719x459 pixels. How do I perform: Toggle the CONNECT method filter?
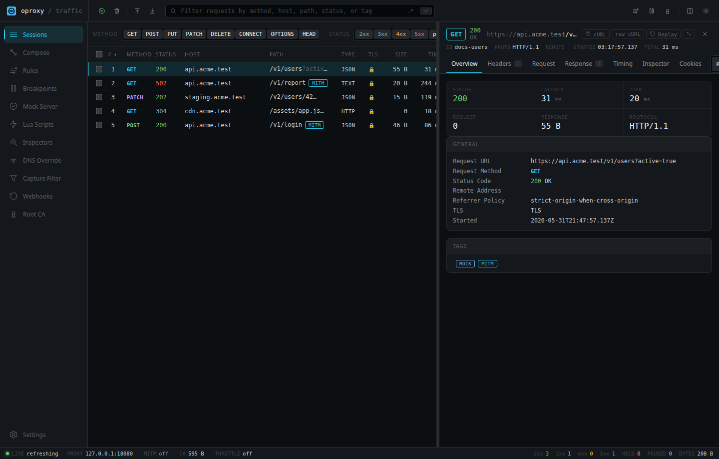tap(251, 34)
